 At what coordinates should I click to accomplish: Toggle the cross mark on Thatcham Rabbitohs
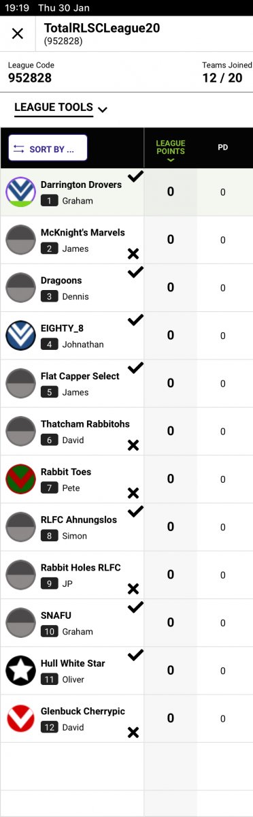coord(133,445)
